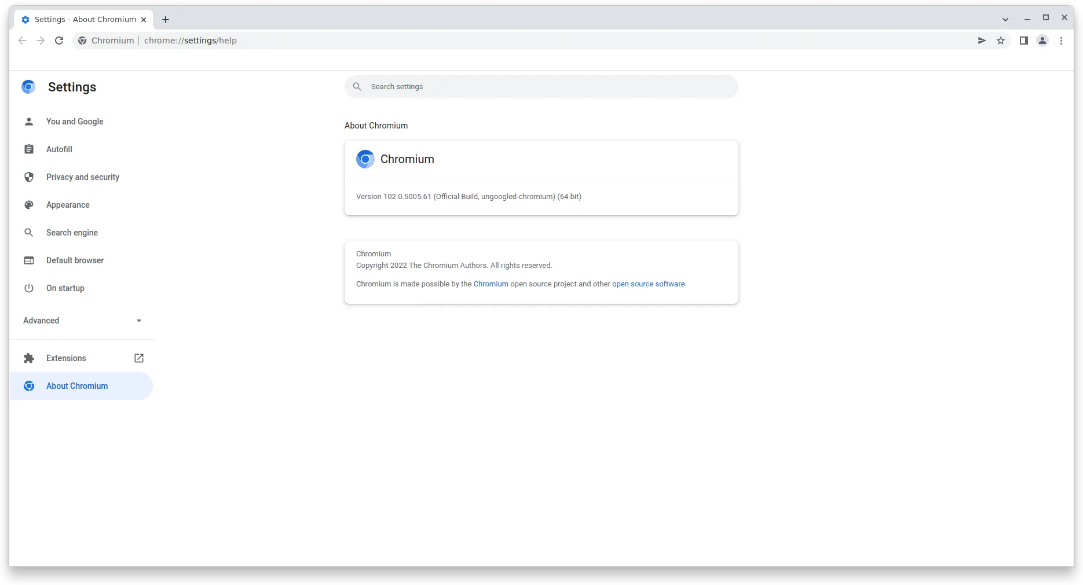
Task: Click the Search settings field
Action: pos(541,87)
